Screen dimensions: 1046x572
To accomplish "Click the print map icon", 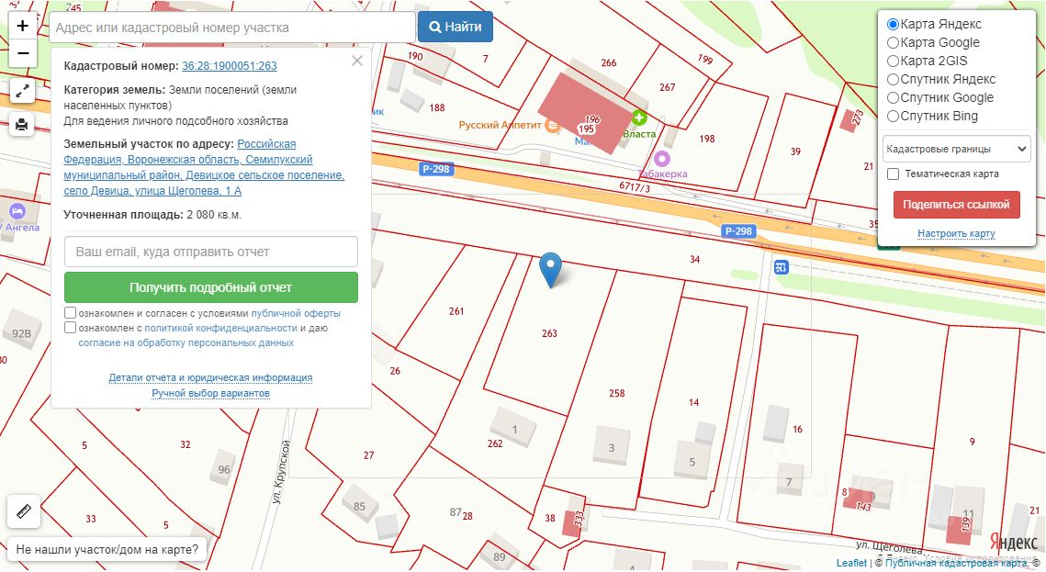I will [23, 124].
